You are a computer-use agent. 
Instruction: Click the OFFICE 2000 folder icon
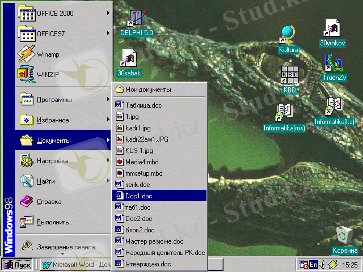[x=27, y=14]
